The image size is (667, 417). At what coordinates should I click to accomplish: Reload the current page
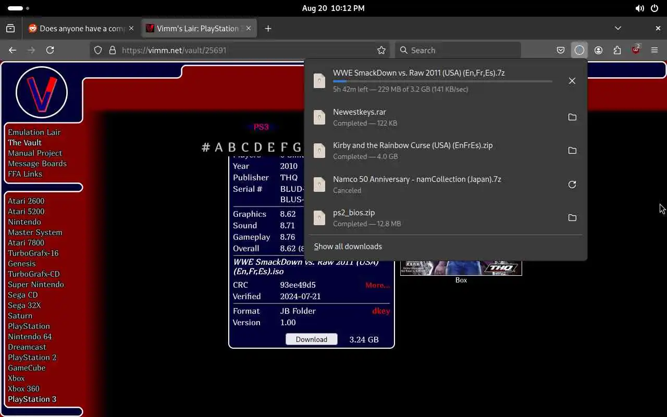pos(50,50)
